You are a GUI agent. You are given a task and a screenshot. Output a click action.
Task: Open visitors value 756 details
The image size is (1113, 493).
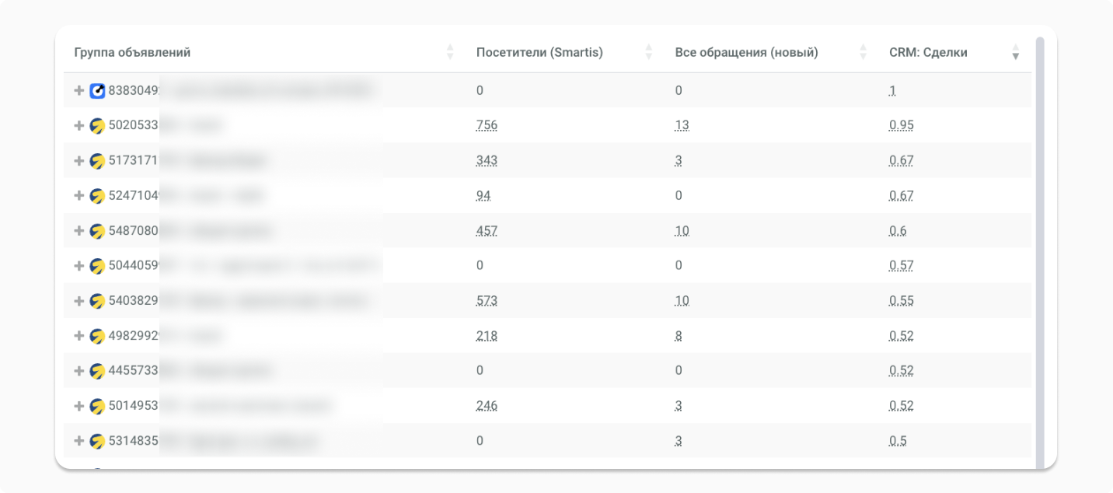click(x=487, y=126)
